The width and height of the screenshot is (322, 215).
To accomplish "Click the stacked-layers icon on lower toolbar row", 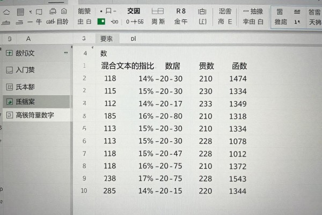I will tap(5, 23).
